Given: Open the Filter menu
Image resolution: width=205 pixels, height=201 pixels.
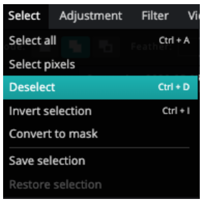Looking at the screenshot, I should [155, 16].
